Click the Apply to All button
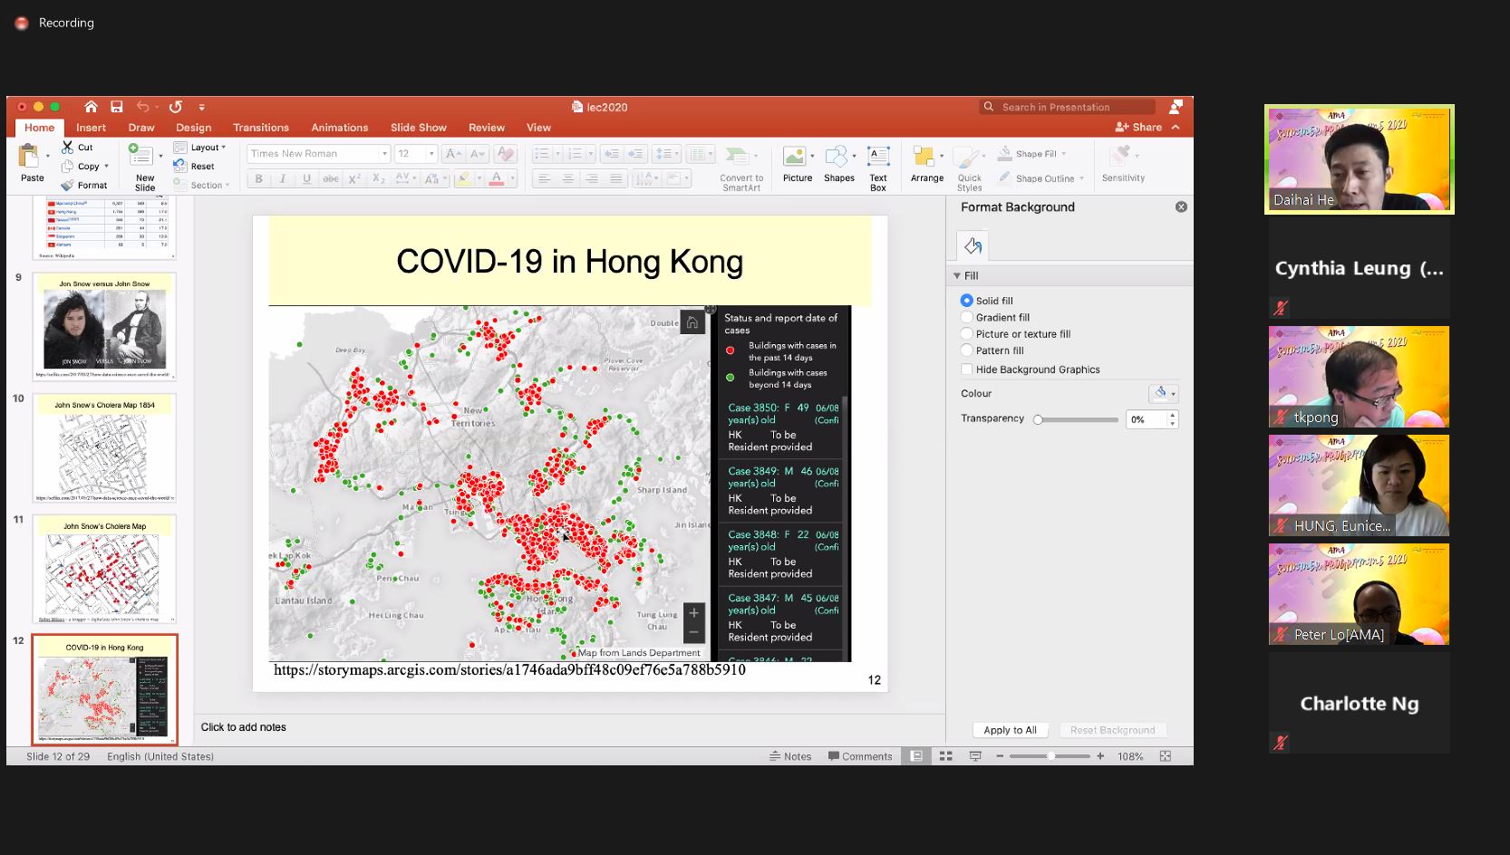Screen dimensions: 1510x855 point(1010,730)
